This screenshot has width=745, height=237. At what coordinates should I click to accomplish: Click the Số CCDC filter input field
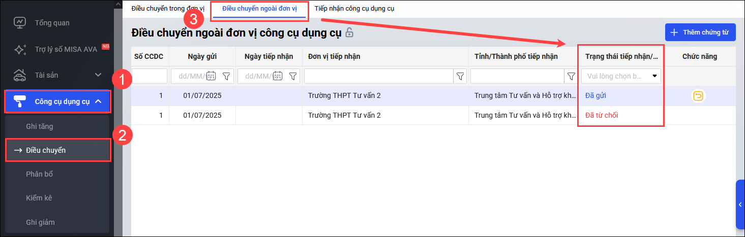pyautogui.click(x=150, y=76)
